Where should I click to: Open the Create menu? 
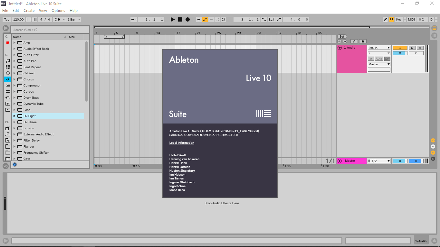click(x=29, y=11)
